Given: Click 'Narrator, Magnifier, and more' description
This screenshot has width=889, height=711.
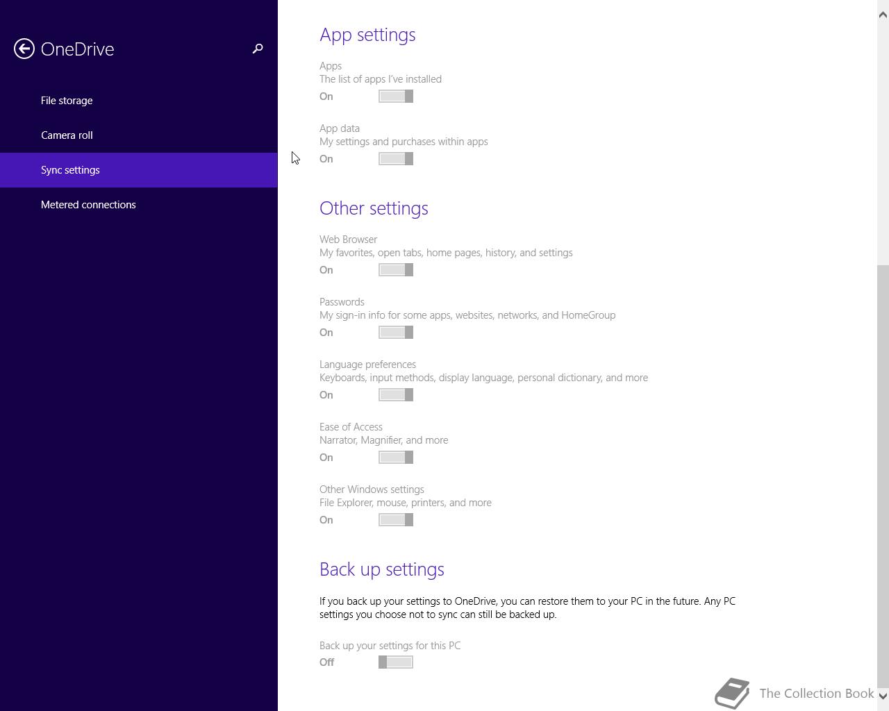Looking at the screenshot, I should (x=383, y=440).
